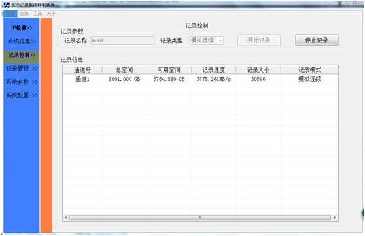Open the 关于 menu
Viewport: 365px width, 236px height.
point(51,14)
